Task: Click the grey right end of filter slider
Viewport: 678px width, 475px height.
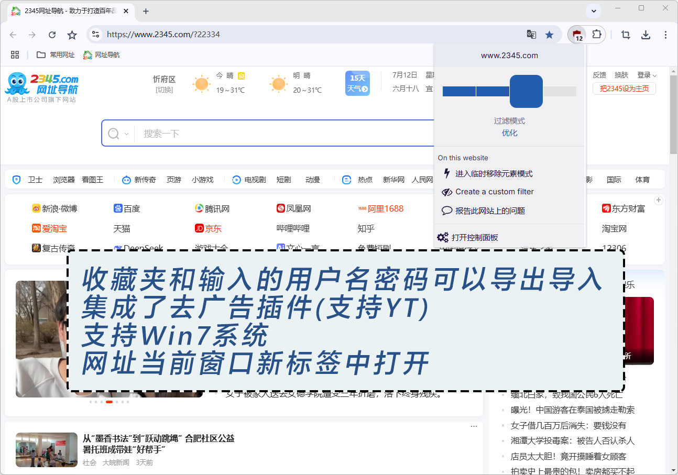Action: pos(560,92)
